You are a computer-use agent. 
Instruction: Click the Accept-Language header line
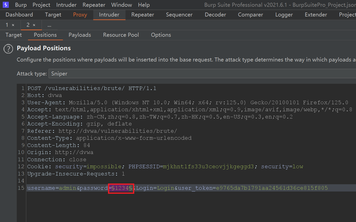point(160,117)
